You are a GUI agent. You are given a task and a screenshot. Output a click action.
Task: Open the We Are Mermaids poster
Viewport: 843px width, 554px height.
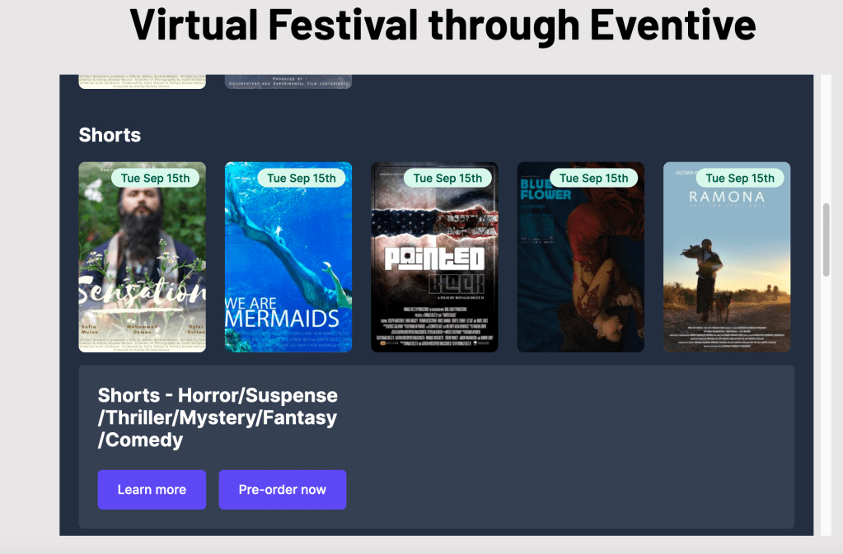[288, 272]
